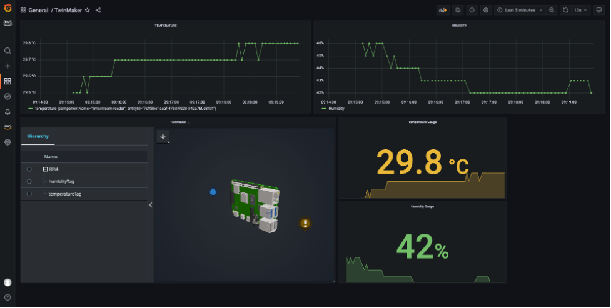Open the Grafana home logo
This screenshot has height=308, width=611.
pos(8,7)
